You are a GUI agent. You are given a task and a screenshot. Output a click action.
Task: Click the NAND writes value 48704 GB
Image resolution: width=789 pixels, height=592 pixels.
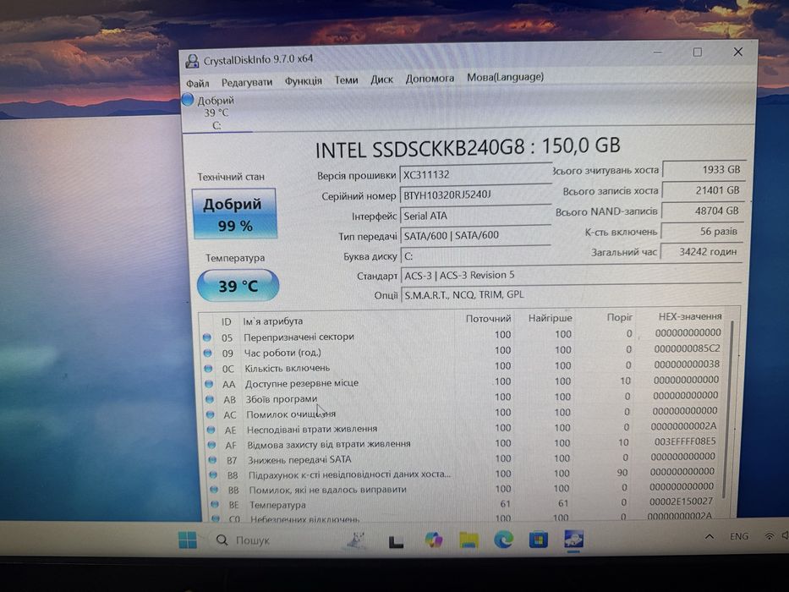coord(702,211)
